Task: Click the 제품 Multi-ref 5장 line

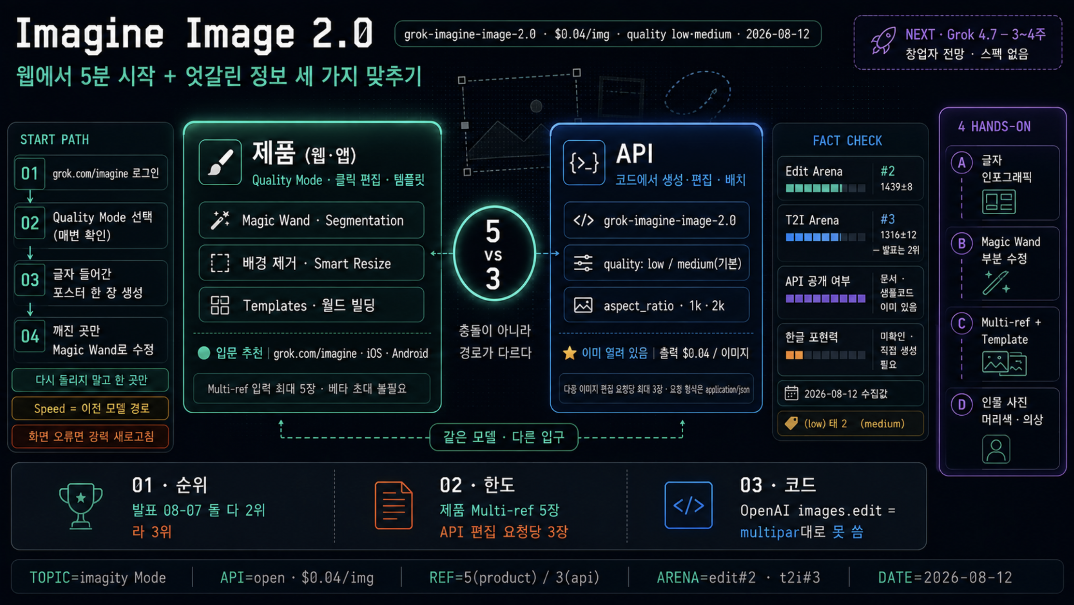Action: pos(500,510)
